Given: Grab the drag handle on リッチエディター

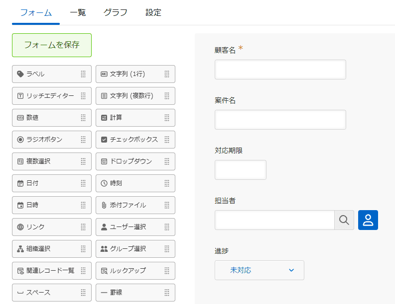Looking at the screenshot, I should 83,96.
